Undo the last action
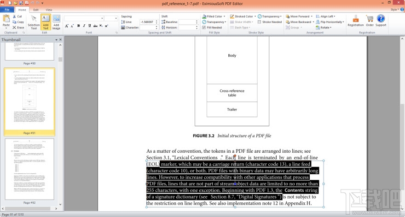 tap(32, 3)
